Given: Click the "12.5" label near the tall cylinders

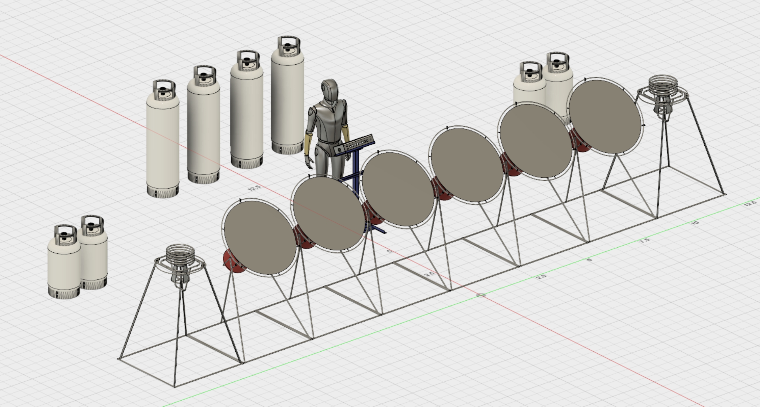Looking at the screenshot, I should (x=255, y=188).
